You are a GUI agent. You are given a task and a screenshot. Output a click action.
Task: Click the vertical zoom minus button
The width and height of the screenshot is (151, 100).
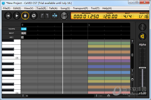(x=132, y=75)
